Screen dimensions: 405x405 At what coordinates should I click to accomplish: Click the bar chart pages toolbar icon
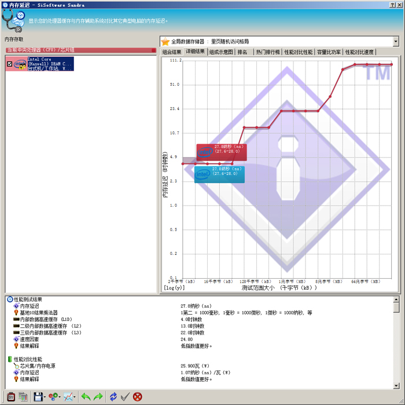(23, 397)
